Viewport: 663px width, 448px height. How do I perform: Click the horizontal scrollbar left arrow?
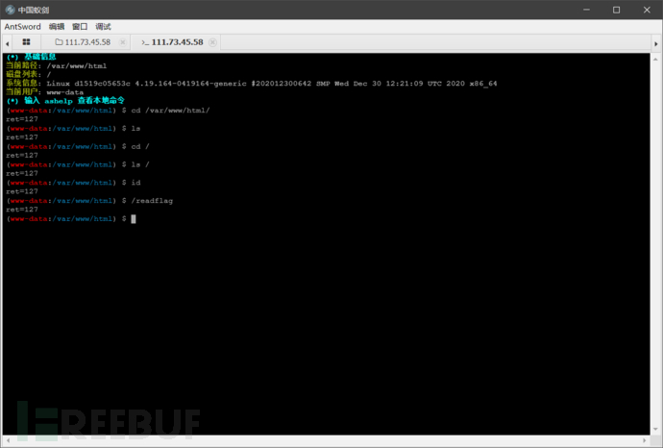[8, 440]
